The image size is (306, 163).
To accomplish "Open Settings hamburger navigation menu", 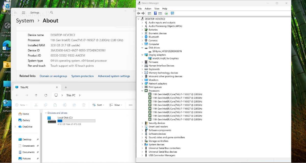I will pos(23,12).
